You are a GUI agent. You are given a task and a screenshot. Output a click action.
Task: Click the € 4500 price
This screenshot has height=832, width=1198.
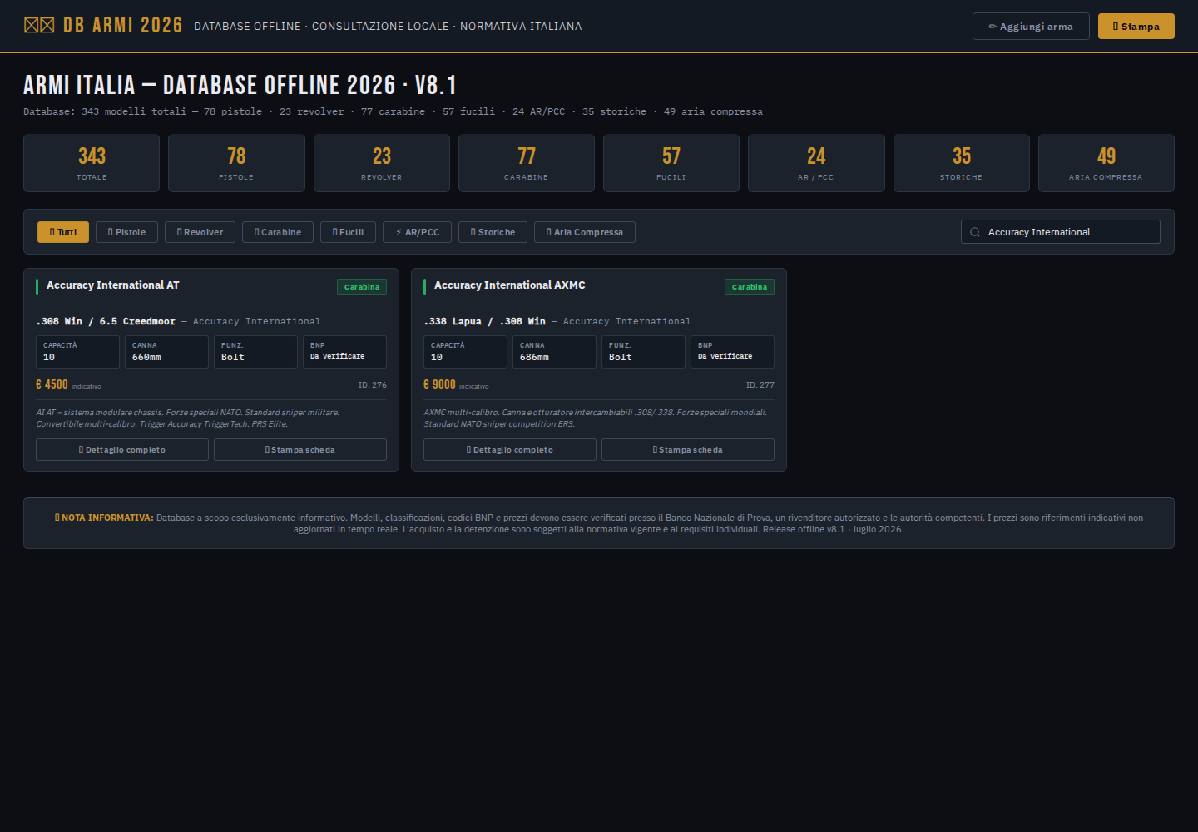[52, 384]
